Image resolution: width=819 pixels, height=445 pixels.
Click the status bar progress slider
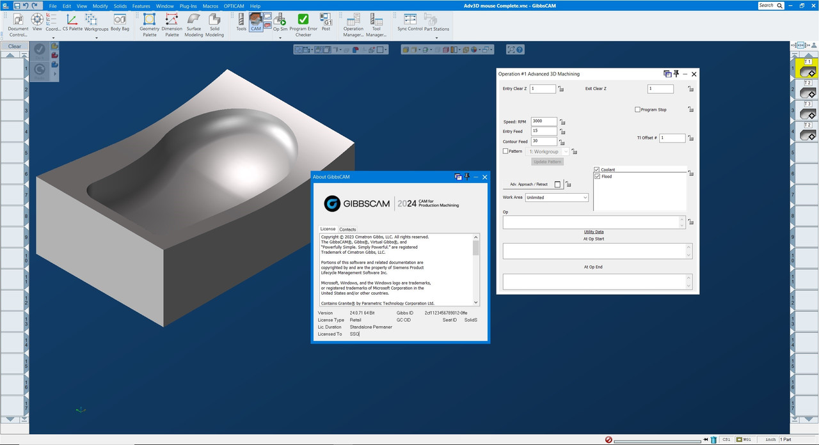[658, 441]
